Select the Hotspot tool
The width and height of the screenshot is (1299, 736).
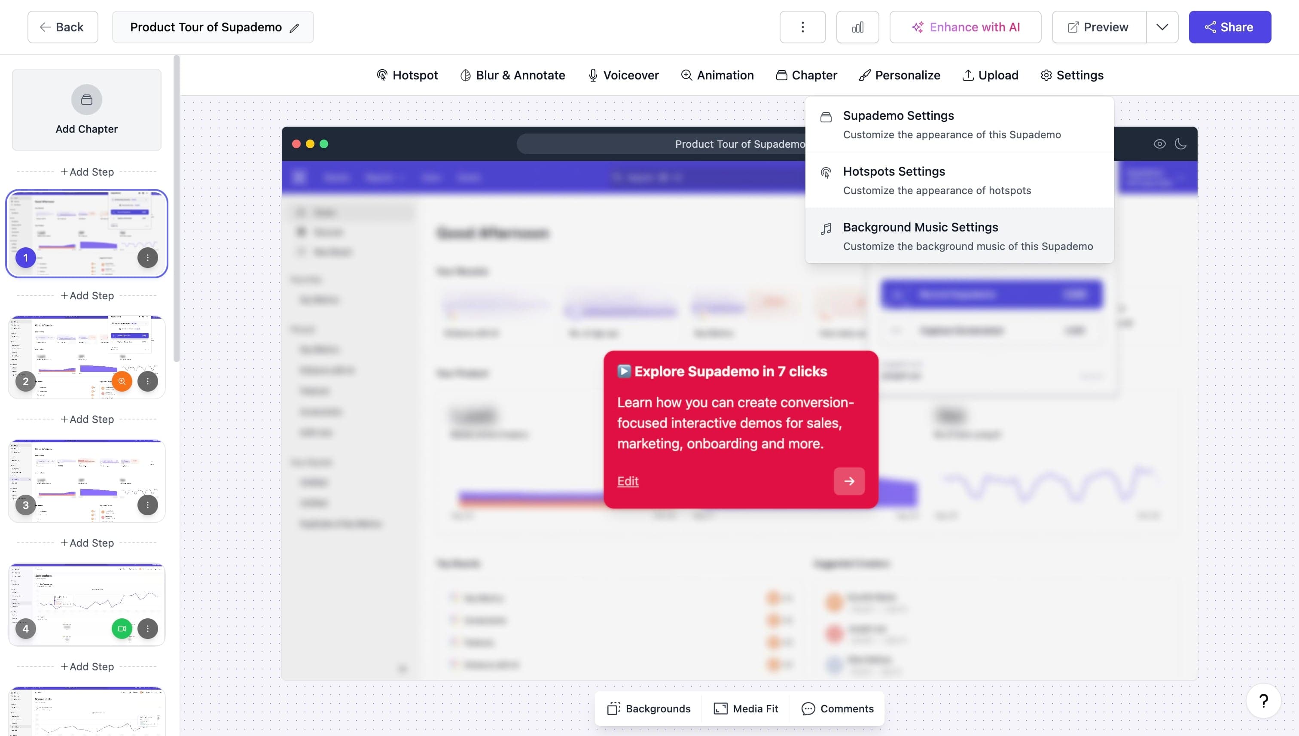point(407,75)
